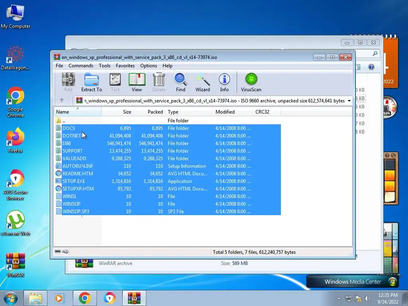
Task: Select the I386 folder
Action: point(168,143)
